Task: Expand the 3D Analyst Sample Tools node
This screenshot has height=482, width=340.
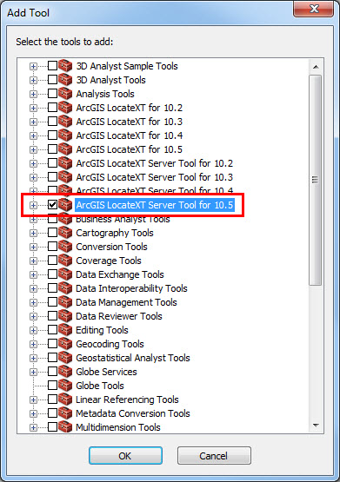Action: tap(33, 66)
